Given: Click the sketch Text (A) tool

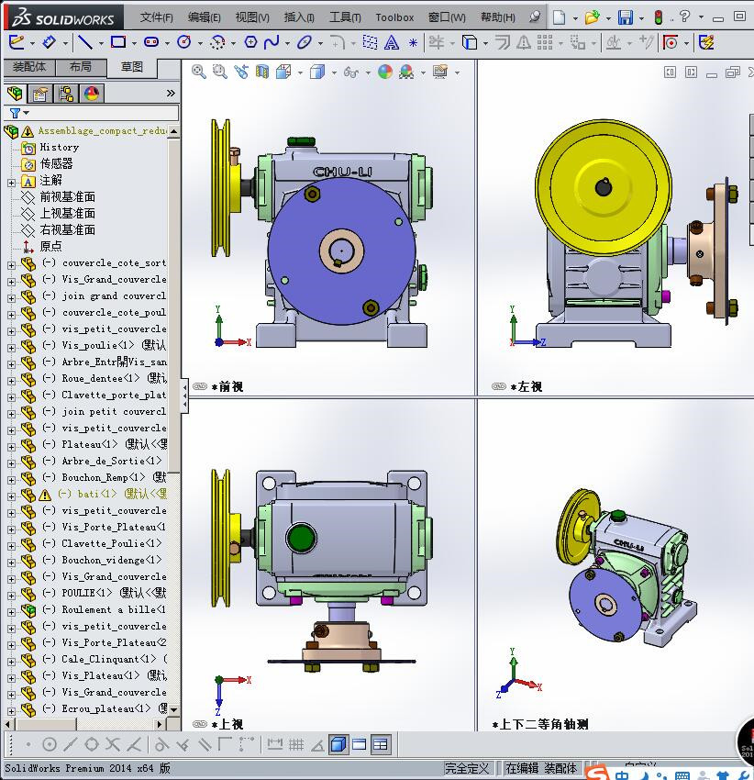Looking at the screenshot, I should (x=392, y=43).
